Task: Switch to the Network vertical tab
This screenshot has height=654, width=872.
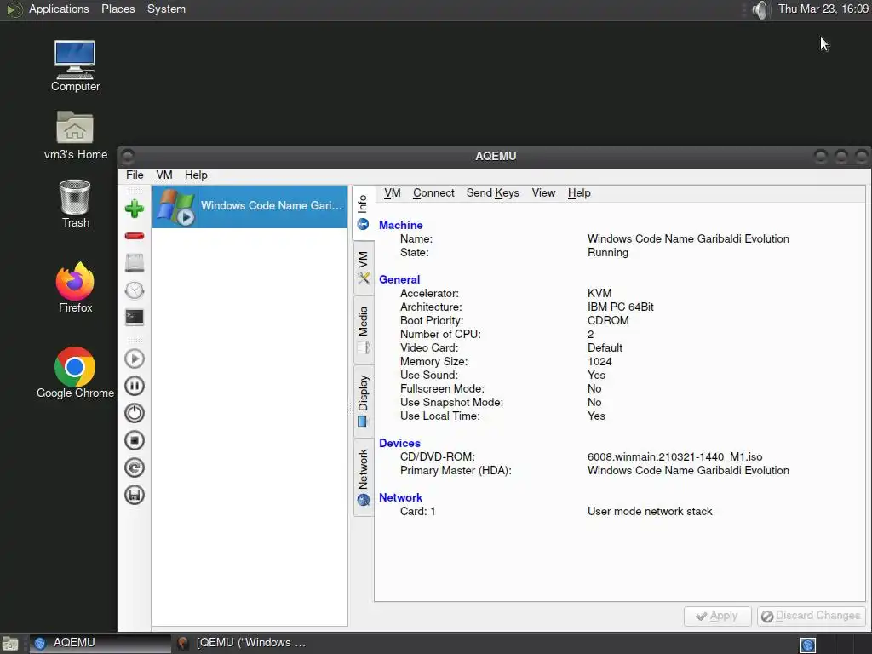Action: 363,477
